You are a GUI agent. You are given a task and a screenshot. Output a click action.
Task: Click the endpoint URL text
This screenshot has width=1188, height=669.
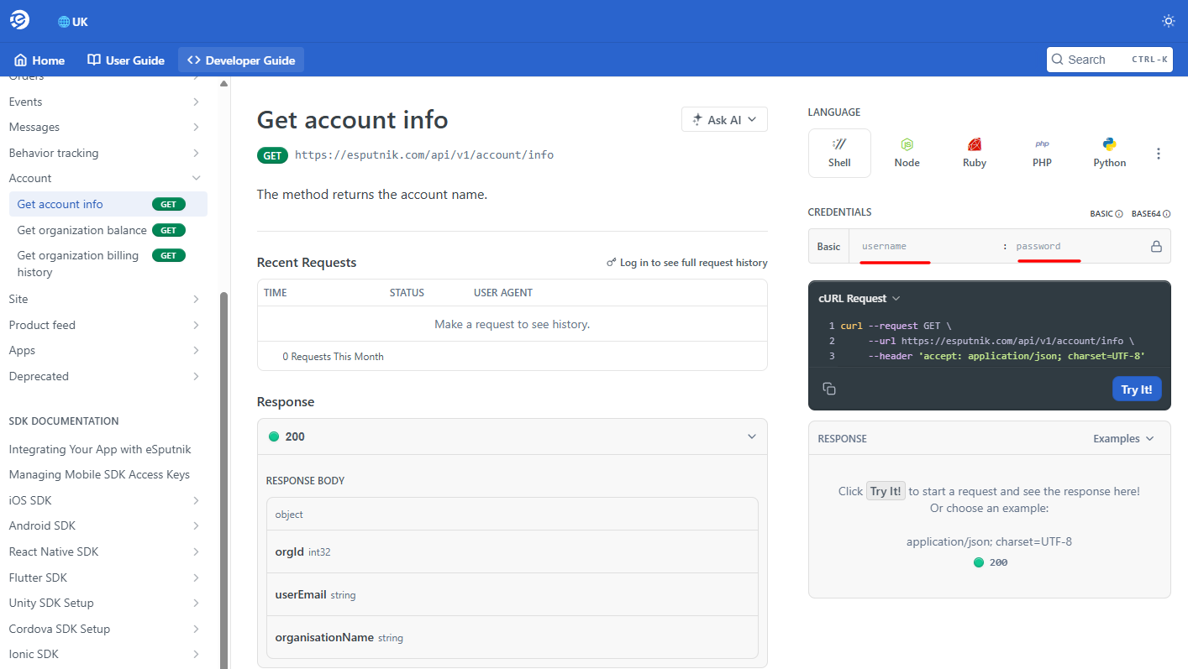tap(424, 154)
